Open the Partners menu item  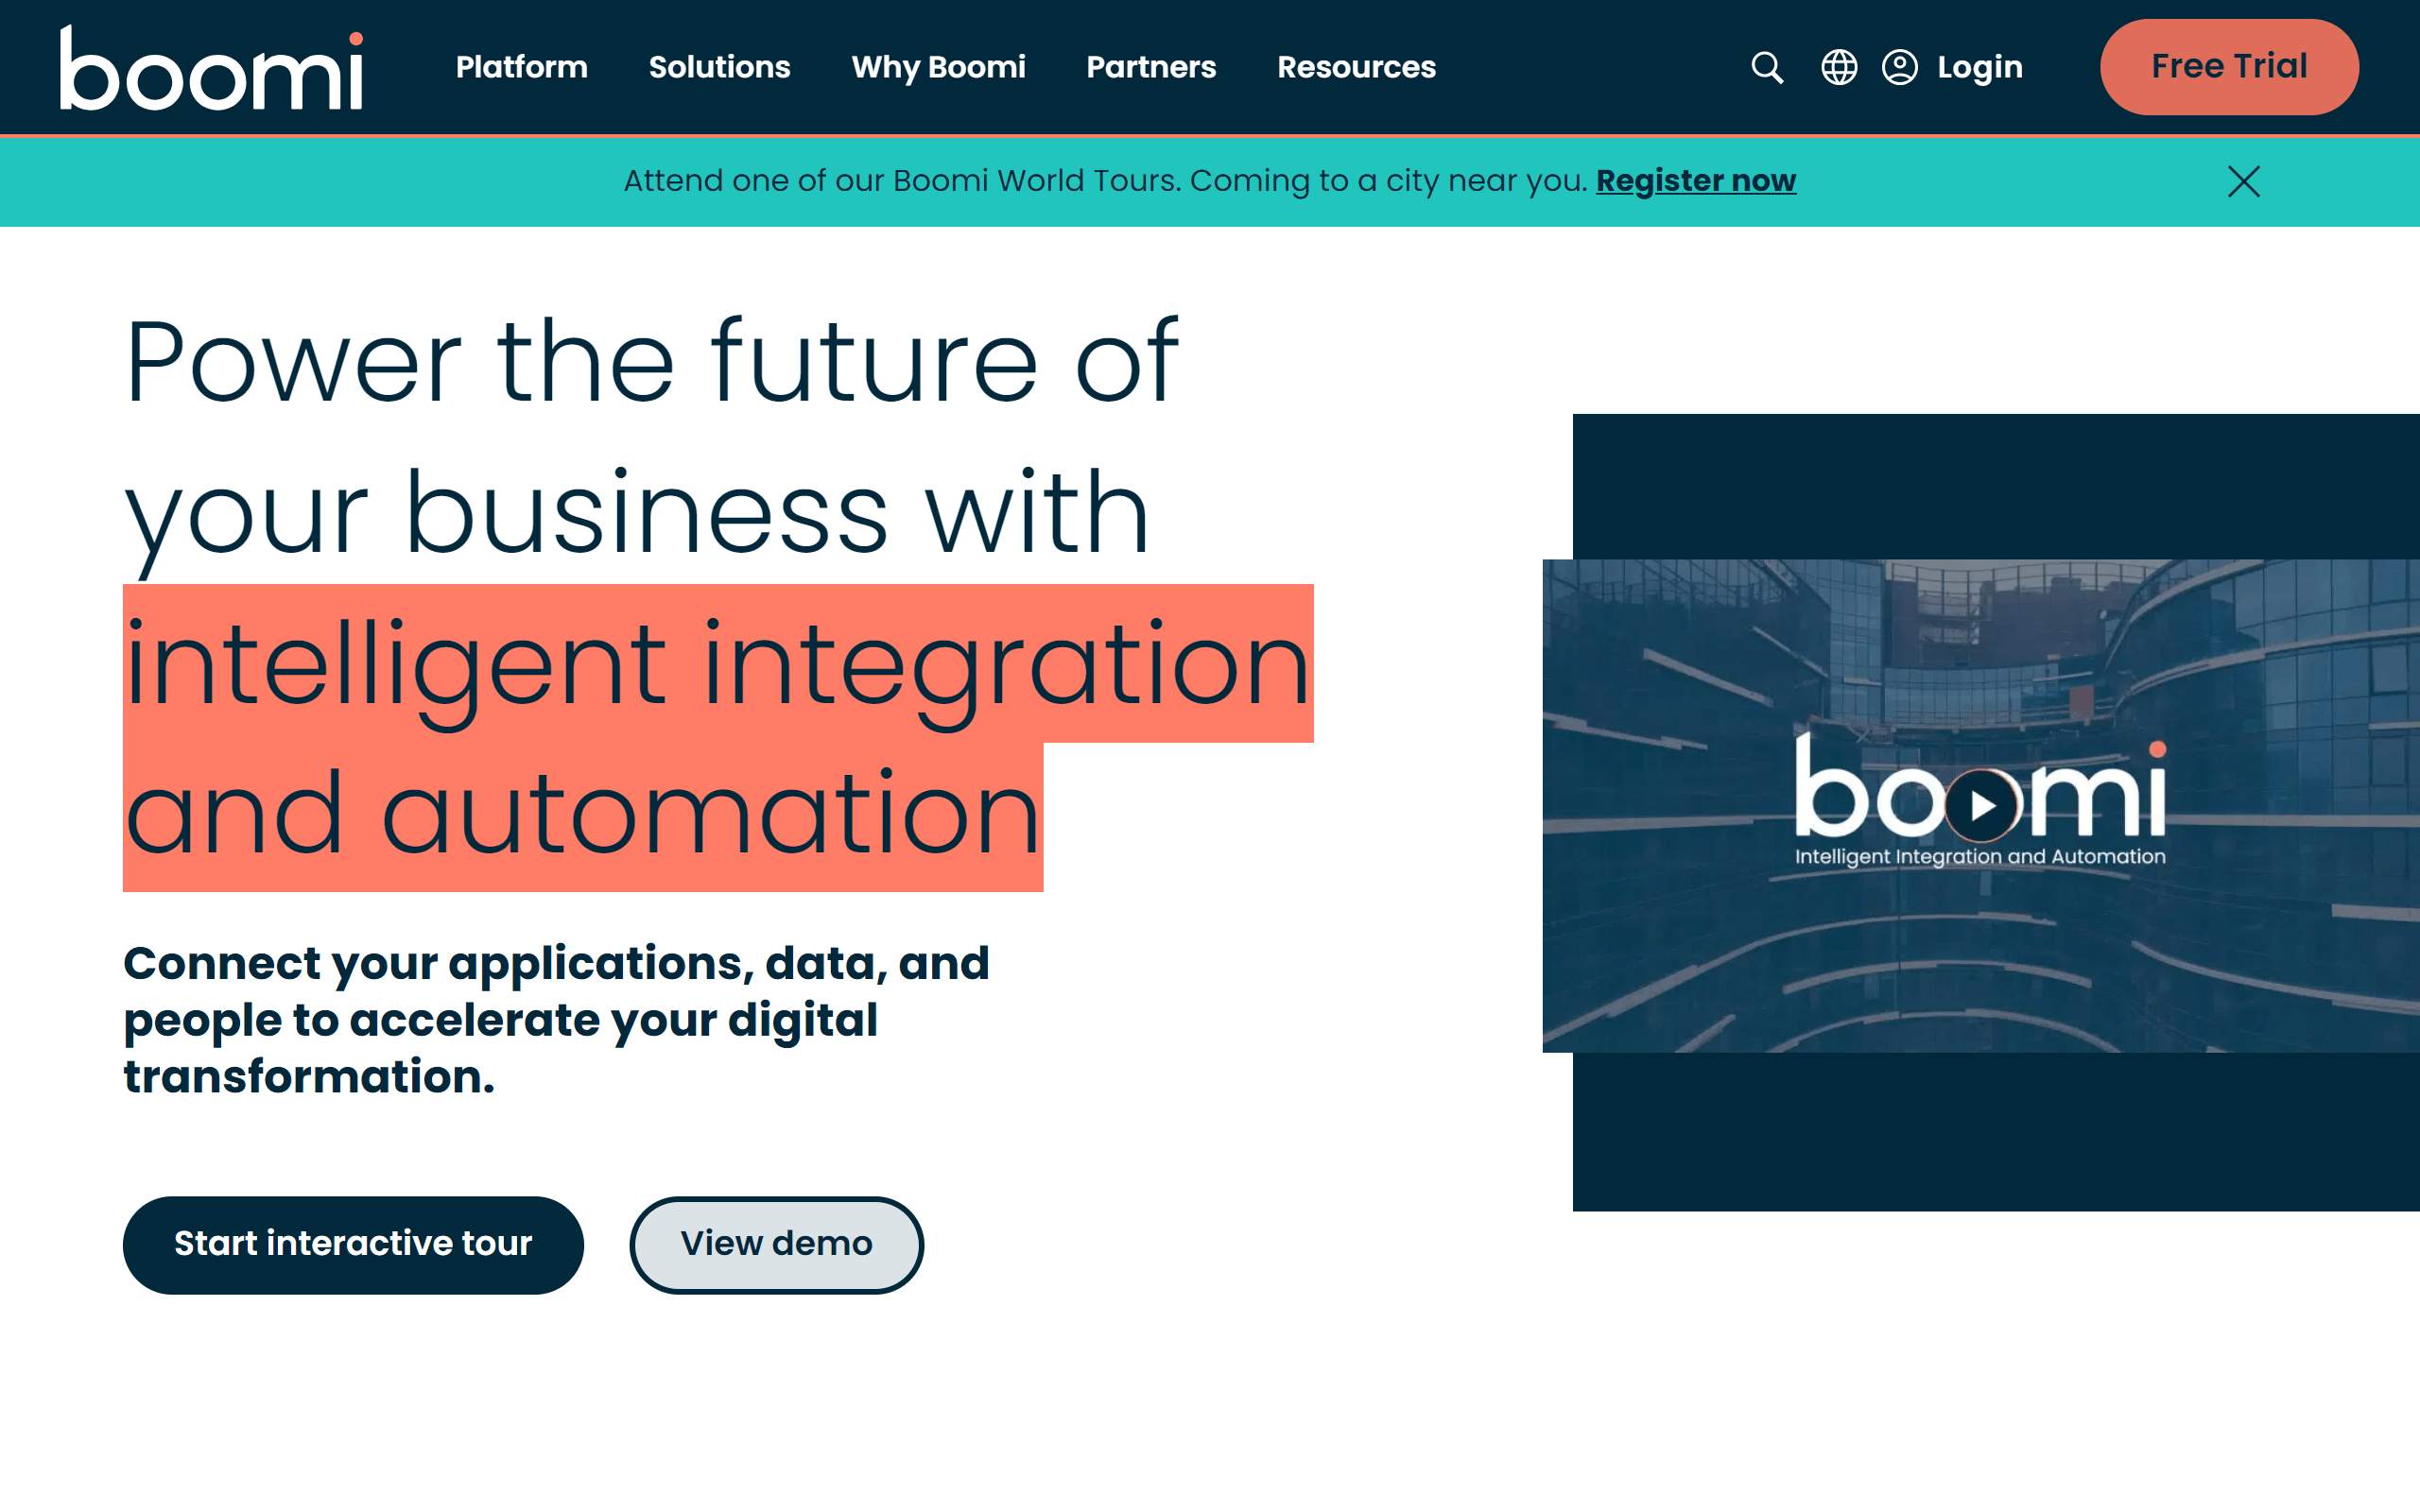tap(1151, 68)
